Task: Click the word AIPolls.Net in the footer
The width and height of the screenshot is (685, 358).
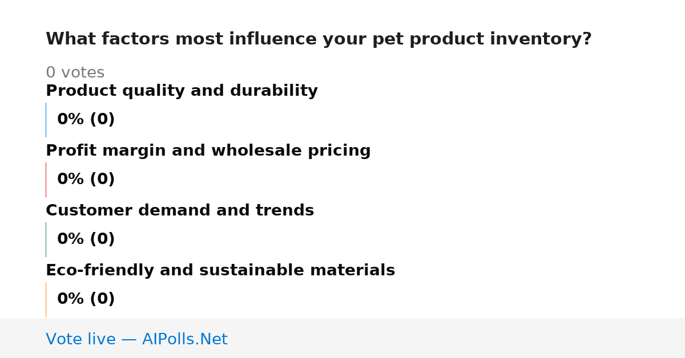Action: pos(185,339)
